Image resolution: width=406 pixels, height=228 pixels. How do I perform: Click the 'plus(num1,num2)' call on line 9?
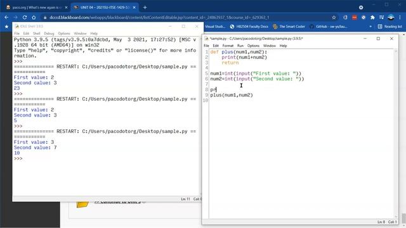[x=232, y=95]
